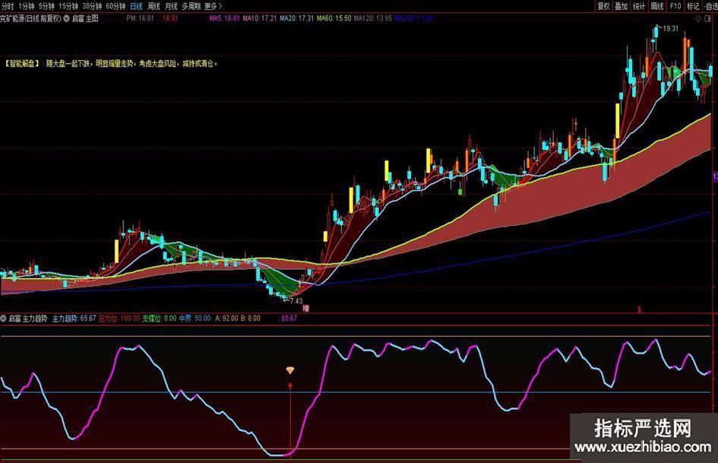Switch to the 分时 intraday view
Screen dimensions: 718x463
tap(8, 6)
